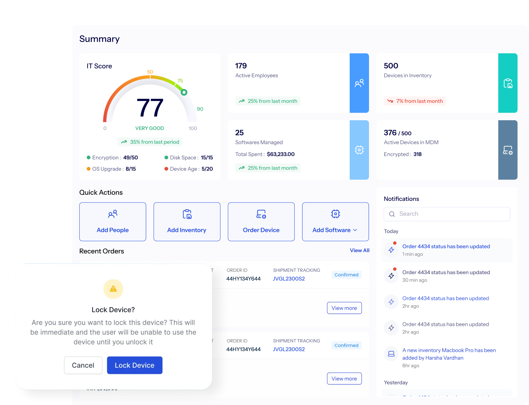The width and height of the screenshot is (529, 405).
Task: Open tracking JVGL2300S2 in first order
Action: (x=289, y=279)
